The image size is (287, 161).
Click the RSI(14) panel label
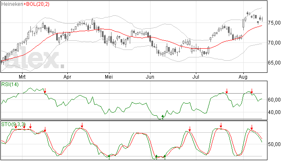pos(10,84)
